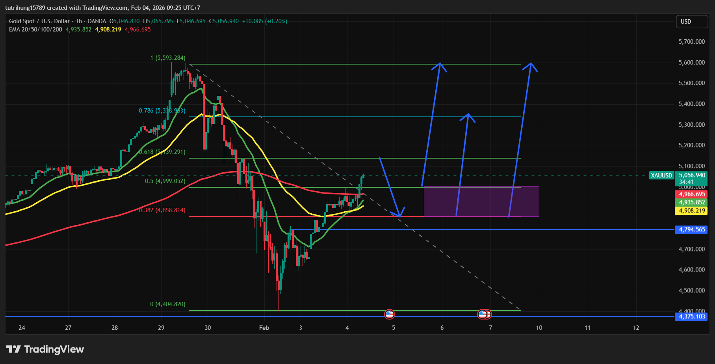Viewport: 715px width, 364px height.
Task: Click the US flag event icon near Feb 5
Action: coord(389,314)
